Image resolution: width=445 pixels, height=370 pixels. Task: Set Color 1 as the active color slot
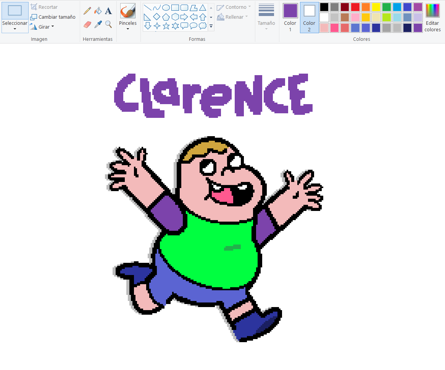(x=290, y=18)
